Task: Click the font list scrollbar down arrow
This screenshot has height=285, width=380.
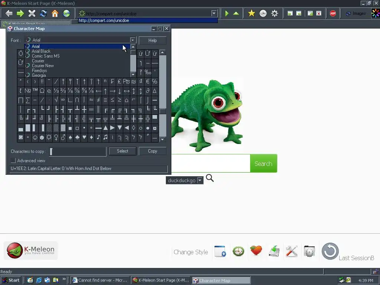Action: (133, 74)
